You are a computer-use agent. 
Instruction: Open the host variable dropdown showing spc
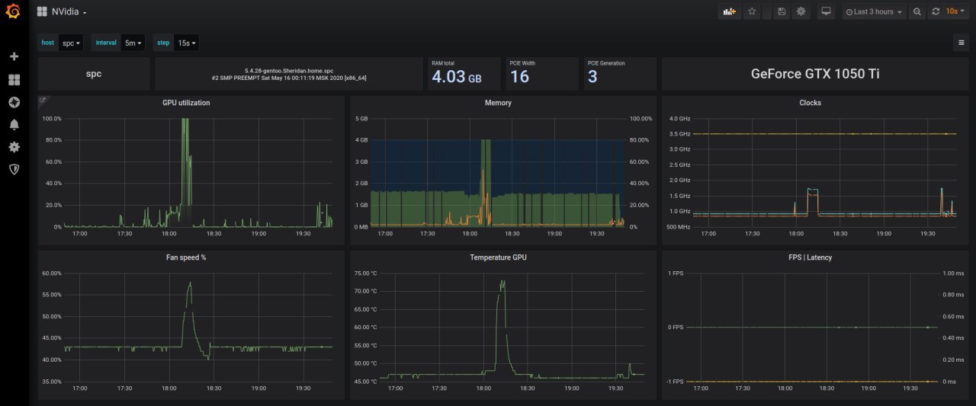[71, 43]
